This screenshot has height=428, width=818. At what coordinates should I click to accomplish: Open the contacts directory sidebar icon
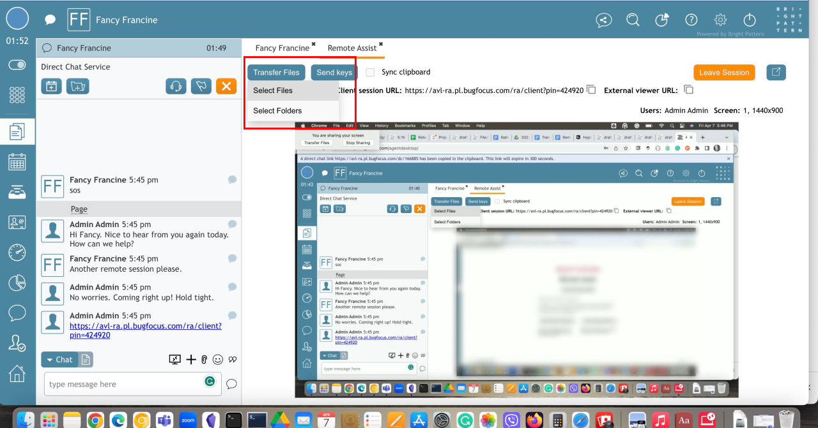pos(17,222)
